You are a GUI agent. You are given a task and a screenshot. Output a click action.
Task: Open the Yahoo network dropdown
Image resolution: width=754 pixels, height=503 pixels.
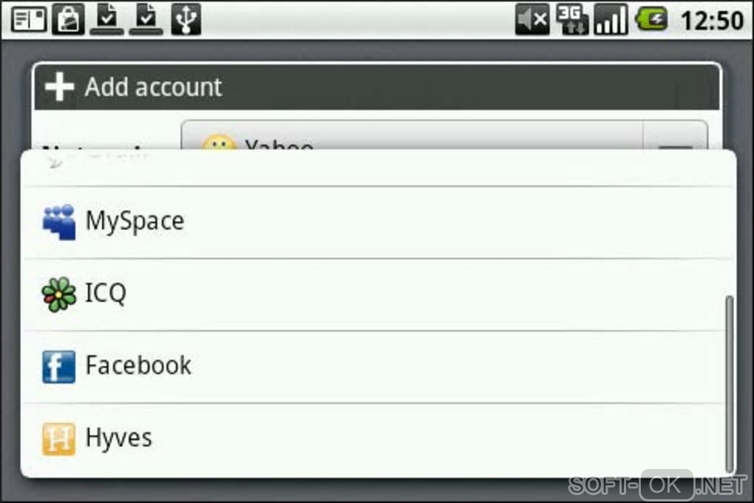[412, 136]
